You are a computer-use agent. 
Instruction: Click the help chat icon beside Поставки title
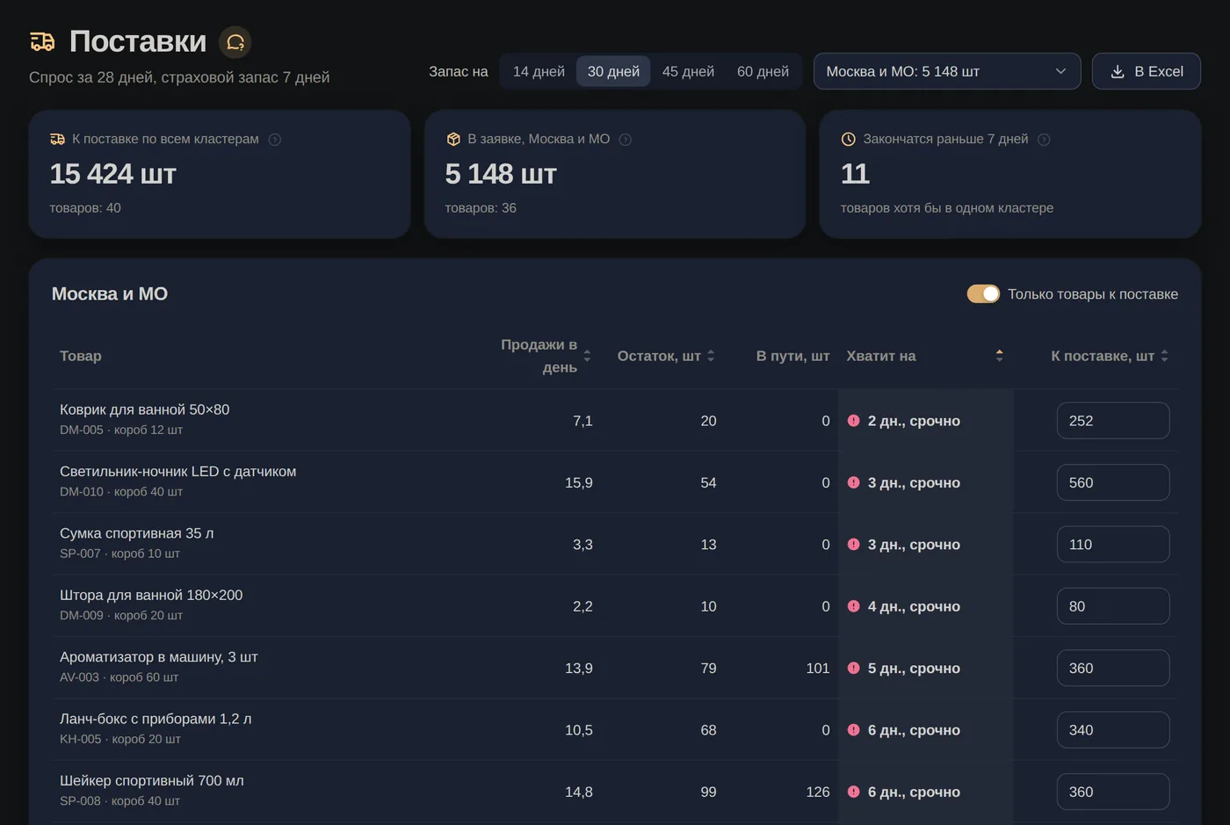click(x=235, y=42)
